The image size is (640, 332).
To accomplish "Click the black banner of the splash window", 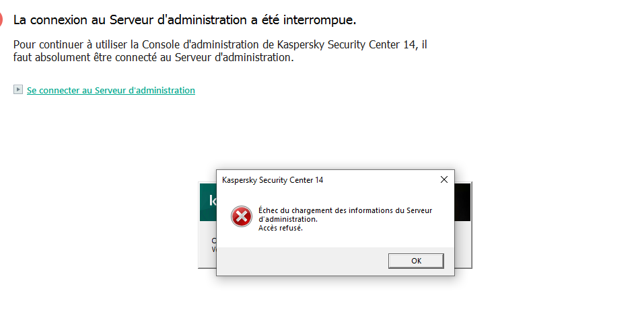I will click(x=462, y=201).
